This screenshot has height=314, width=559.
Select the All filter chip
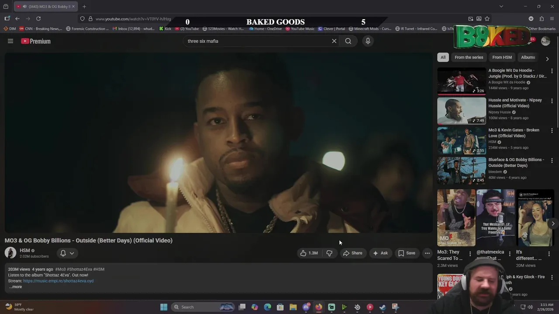443,57
